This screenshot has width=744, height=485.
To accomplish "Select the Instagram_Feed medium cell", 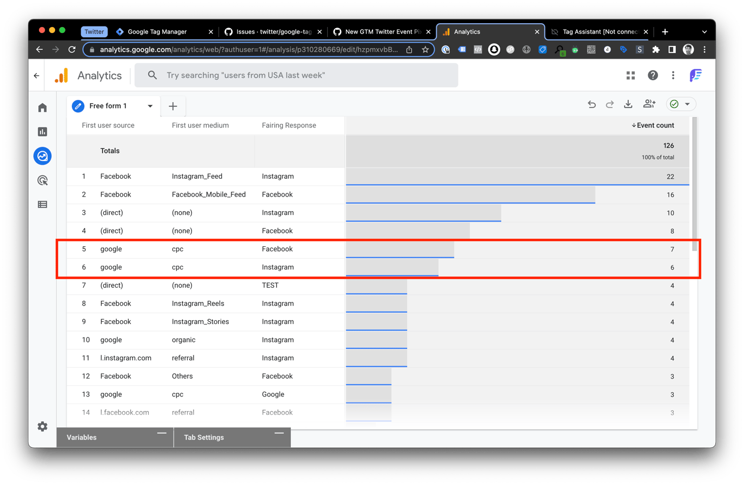I will tap(197, 177).
